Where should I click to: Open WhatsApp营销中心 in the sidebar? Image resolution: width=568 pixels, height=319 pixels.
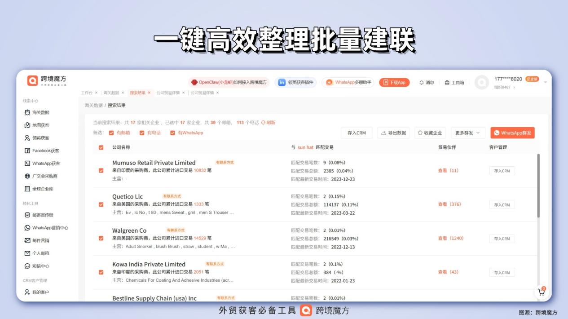(46, 228)
